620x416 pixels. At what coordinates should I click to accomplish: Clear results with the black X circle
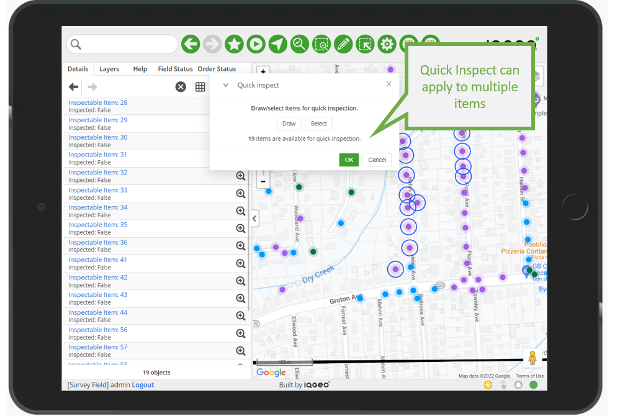click(x=181, y=86)
